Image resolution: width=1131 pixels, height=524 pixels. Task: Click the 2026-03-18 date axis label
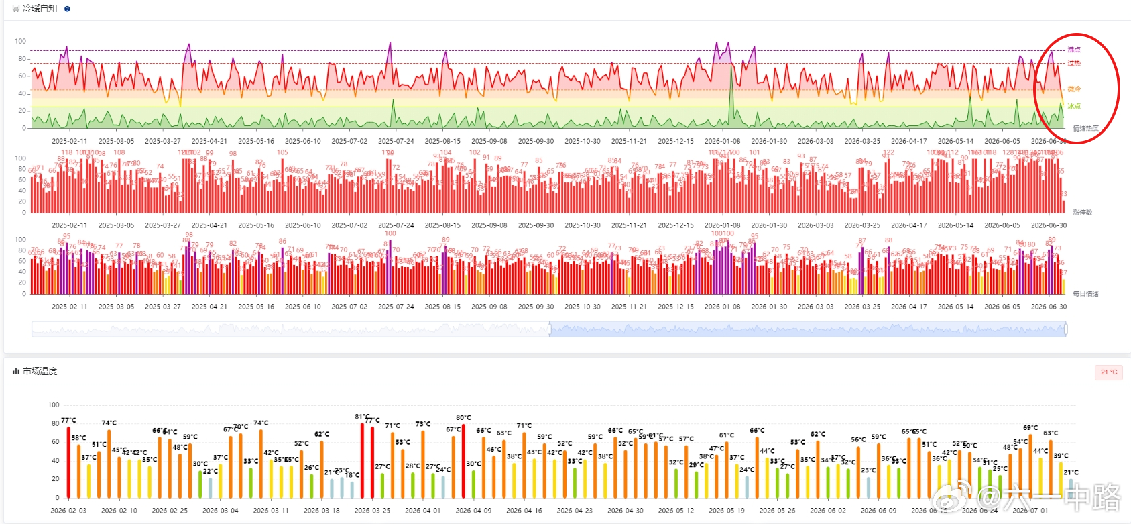tap(322, 511)
